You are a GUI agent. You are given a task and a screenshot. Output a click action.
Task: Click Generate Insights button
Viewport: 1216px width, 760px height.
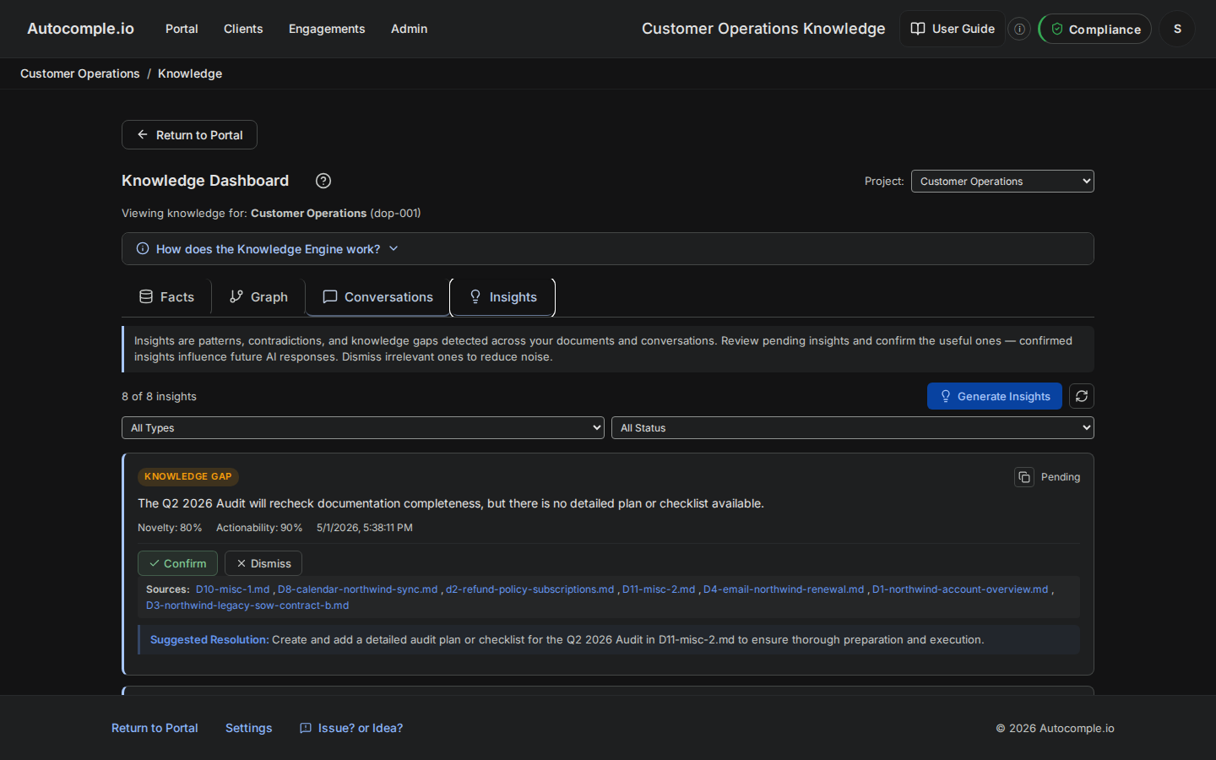pos(995,396)
